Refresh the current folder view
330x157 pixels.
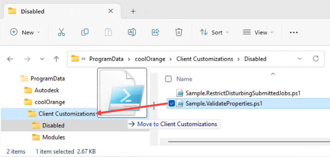point(315,59)
